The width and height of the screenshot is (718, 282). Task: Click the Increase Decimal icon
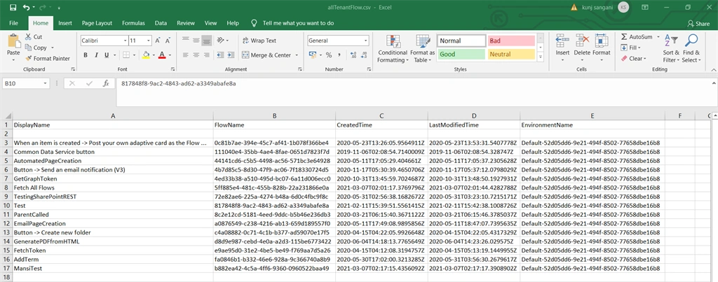[x=353, y=55]
